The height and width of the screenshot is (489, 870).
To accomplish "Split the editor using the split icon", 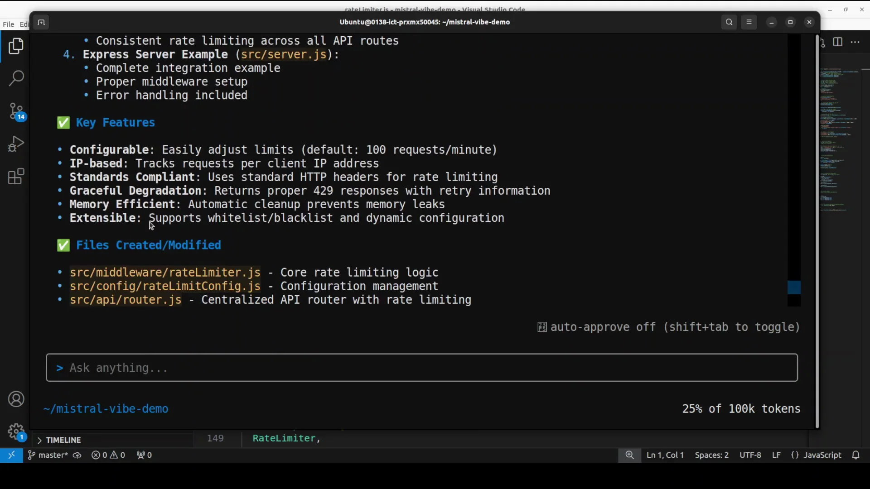I will pyautogui.click(x=838, y=42).
